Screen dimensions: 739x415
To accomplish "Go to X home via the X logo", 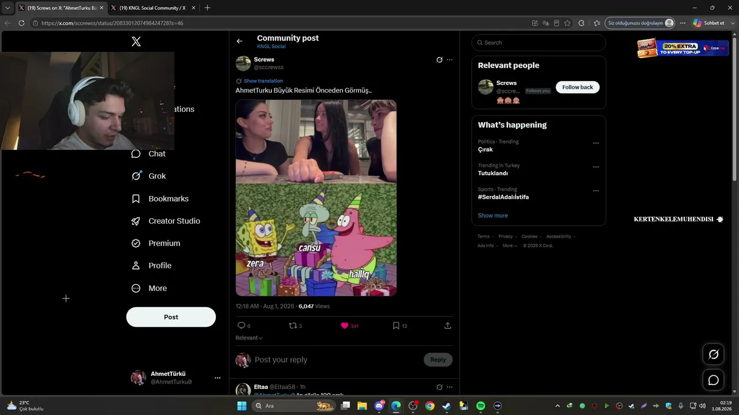I will (x=136, y=41).
